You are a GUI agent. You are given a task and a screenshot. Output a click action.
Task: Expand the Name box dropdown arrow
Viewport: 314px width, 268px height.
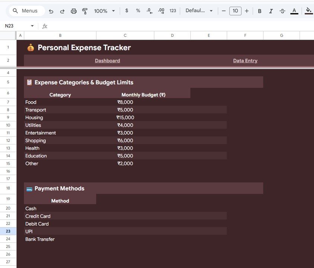(32, 26)
